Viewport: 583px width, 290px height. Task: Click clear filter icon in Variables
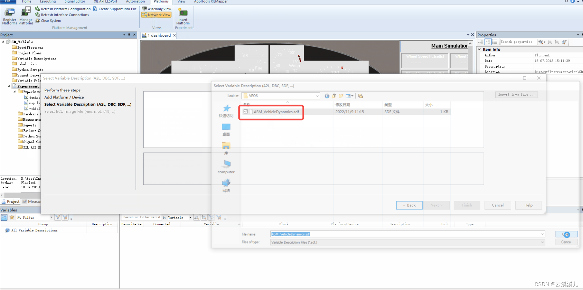[65, 217]
